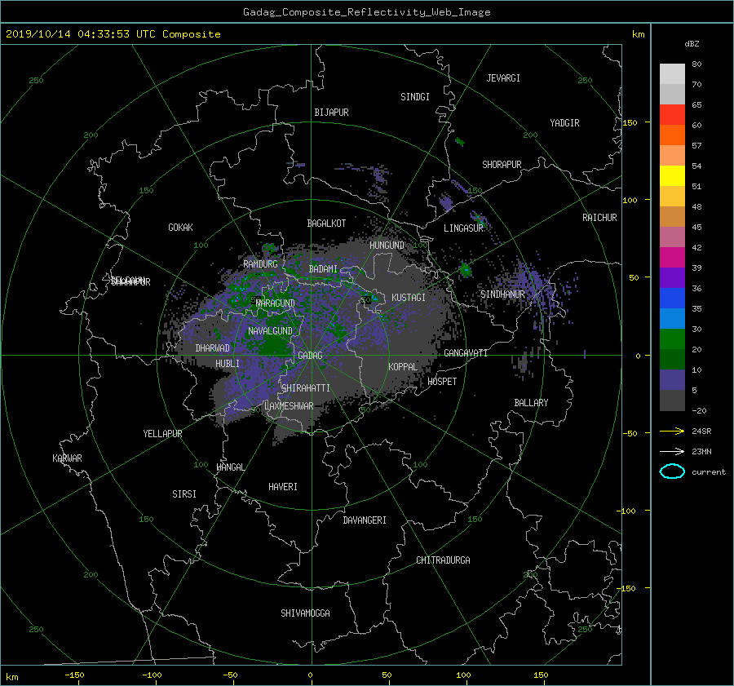Pick the bright green 20–30 dBZ swatch
The height and width of the screenshot is (686, 734).
(x=672, y=339)
